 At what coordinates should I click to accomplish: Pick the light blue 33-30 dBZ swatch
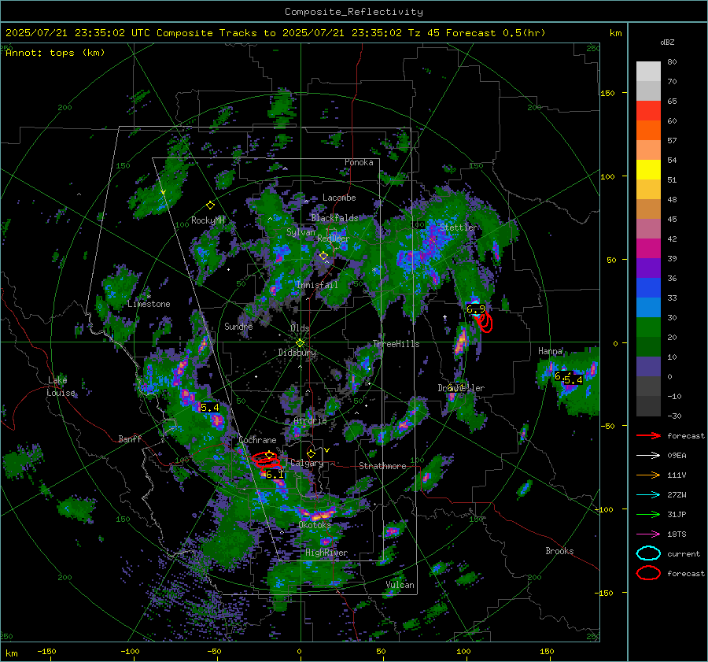(x=648, y=308)
